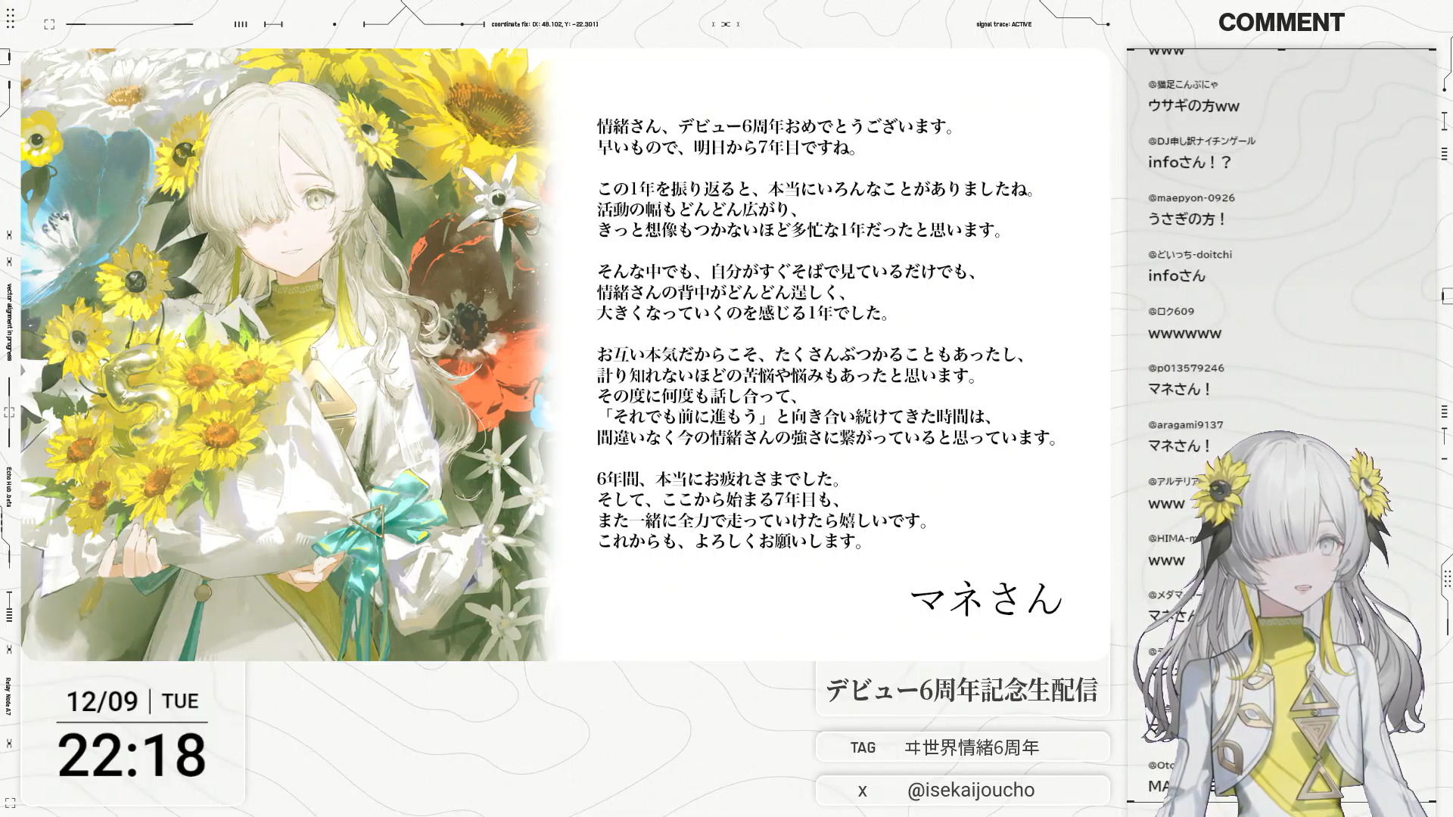Click the sunflower hair ornament on avatar
1453x817 pixels.
pos(1219,492)
